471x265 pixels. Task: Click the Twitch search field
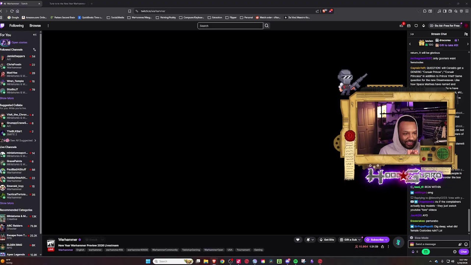point(230,26)
